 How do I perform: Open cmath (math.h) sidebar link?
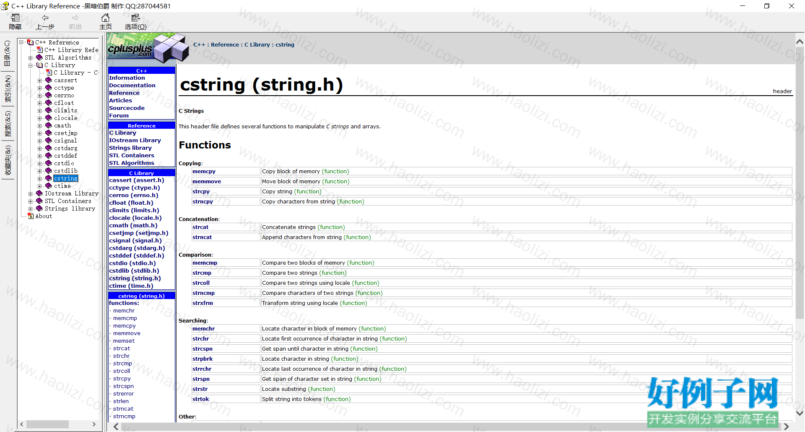pyautogui.click(x=133, y=225)
